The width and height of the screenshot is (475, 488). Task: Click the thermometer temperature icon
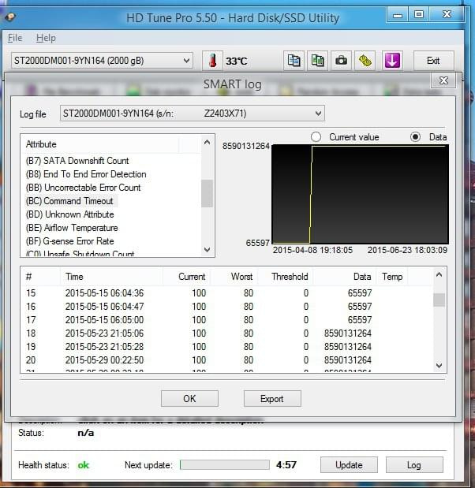point(212,61)
